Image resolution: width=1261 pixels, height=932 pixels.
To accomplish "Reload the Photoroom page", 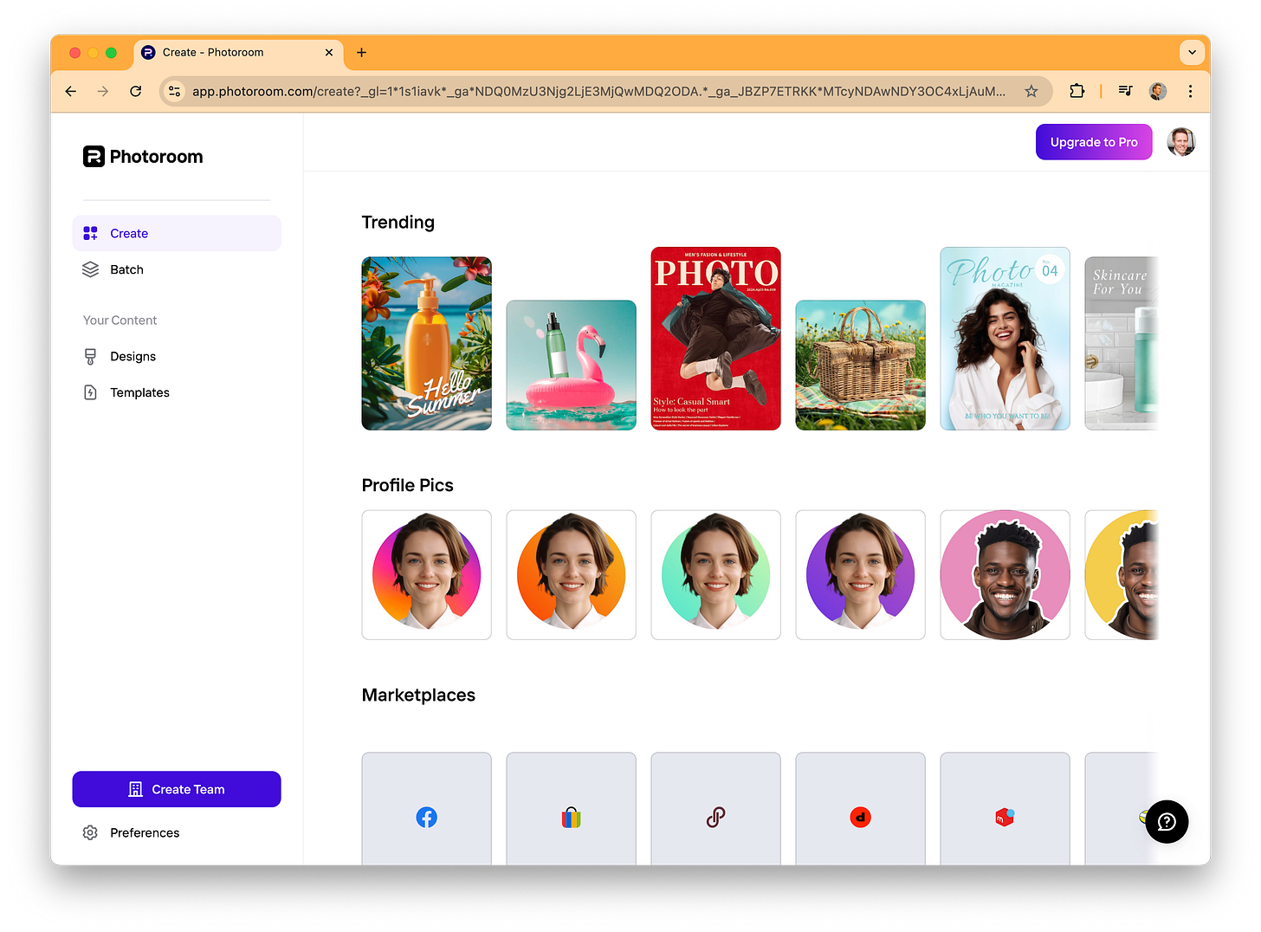I will tap(135, 91).
